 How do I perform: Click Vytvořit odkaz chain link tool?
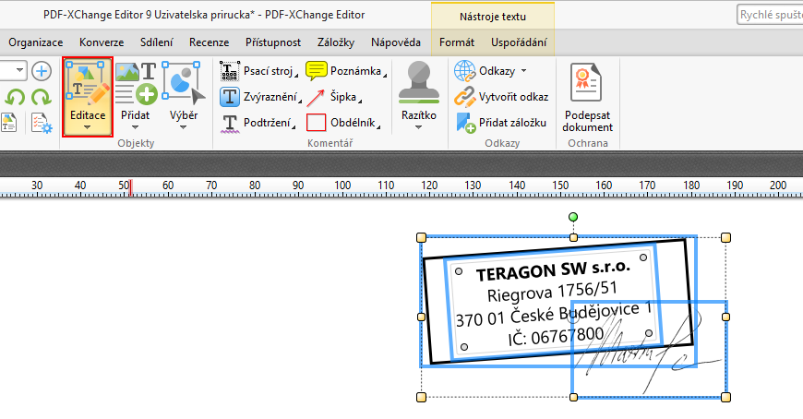click(501, 97)
